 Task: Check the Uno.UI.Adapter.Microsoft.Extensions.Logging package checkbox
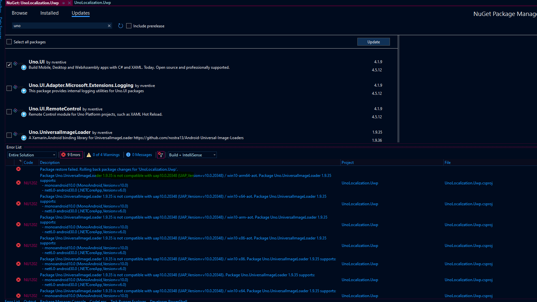click(9, 88)
